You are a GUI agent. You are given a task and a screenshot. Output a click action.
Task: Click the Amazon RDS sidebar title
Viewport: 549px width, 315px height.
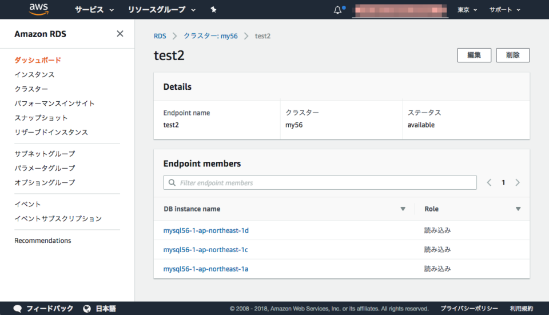40,34
